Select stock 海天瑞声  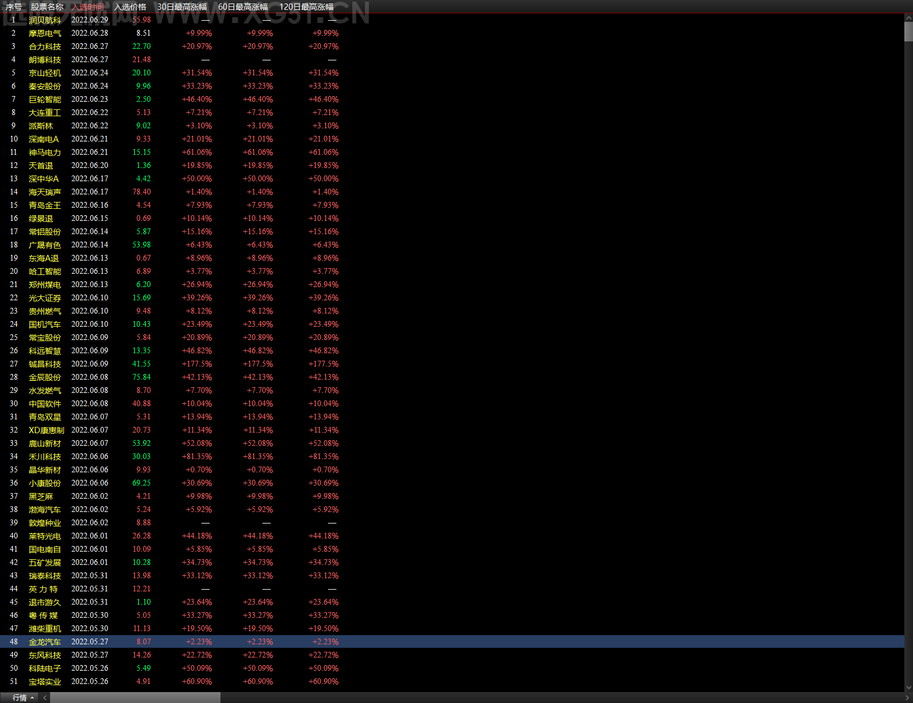pyautogui.click(x=45, y=192)
